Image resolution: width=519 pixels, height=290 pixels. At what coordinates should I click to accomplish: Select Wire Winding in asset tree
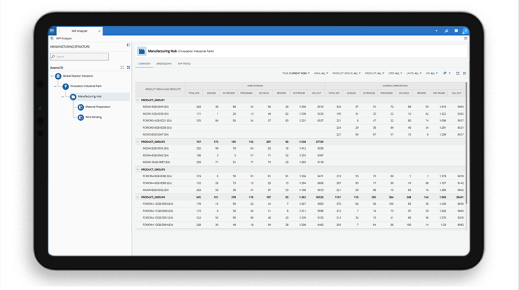[x=93, y=117]
